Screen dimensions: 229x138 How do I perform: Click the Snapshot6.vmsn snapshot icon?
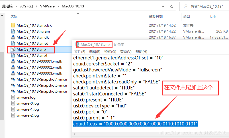tap(13, 91)
